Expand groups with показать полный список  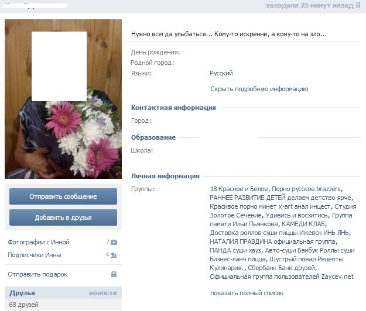pyautogui.click(x=247, y=293)
